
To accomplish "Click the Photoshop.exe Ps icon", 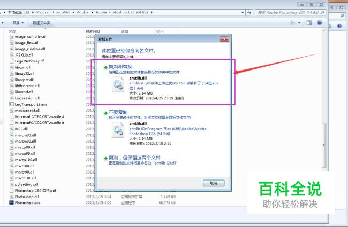I will tap(12, 202).
